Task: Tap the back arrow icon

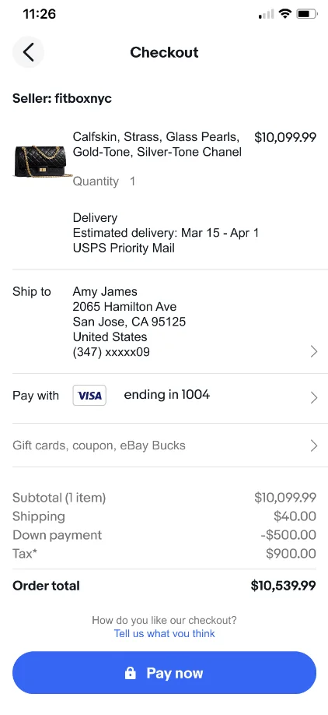Action: (x=28, y=52)
